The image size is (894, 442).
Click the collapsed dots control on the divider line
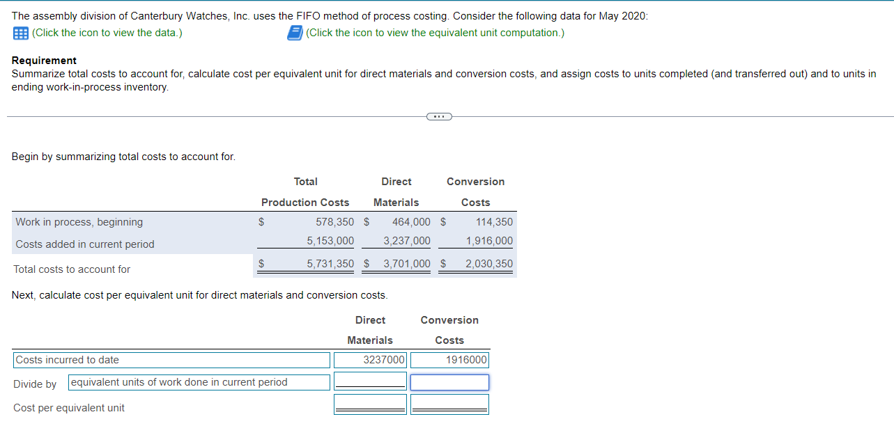point(439,116)
